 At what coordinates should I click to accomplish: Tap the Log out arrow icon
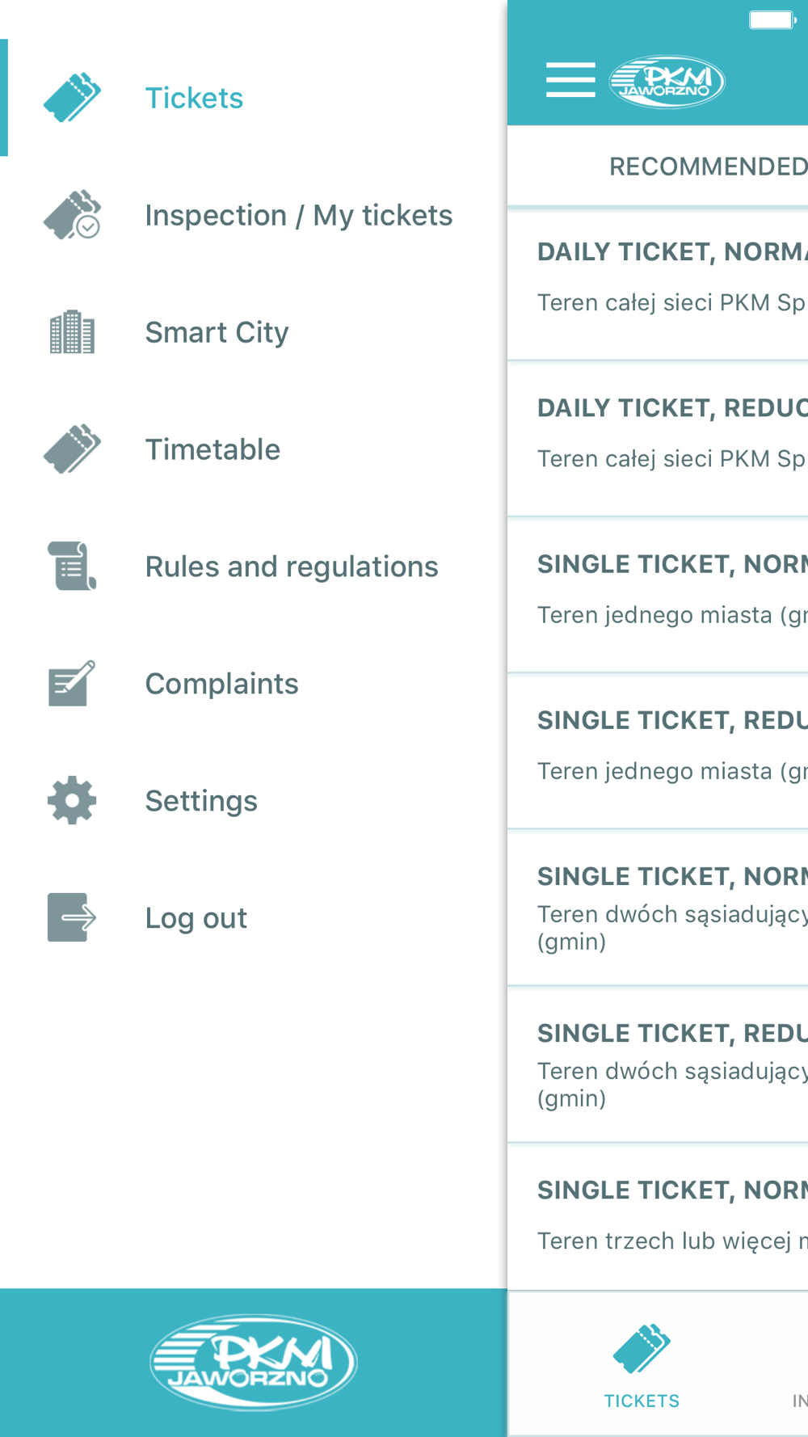tap(72, 918)
